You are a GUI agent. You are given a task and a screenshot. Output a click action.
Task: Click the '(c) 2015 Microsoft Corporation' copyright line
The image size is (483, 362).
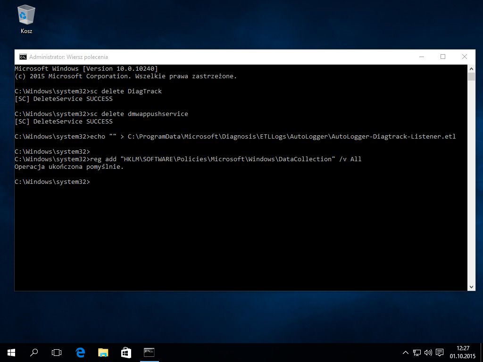[125, 76]
